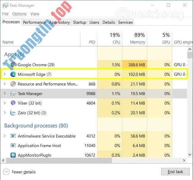
Task: Click the vertical scrollbar up arrow
Action: click(x=190, y=49)
